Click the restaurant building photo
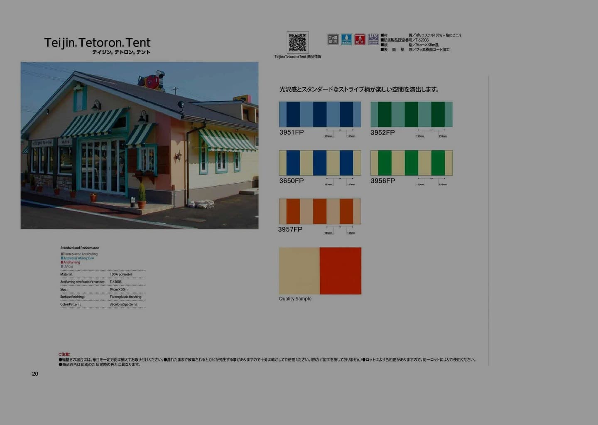Screen dimensions: 598x425 (x=140, y=145)
